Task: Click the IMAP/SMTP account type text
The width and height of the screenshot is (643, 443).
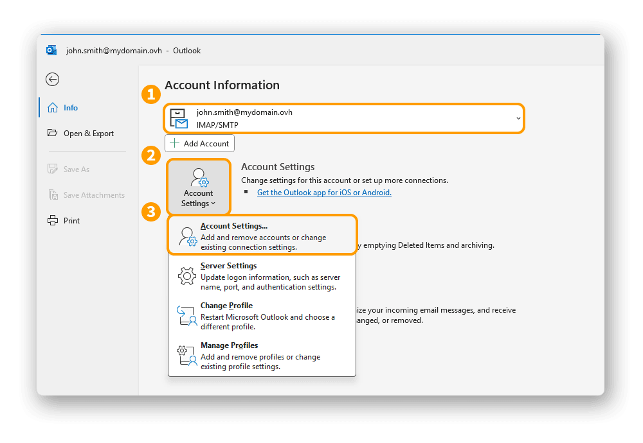Action: pos(217,125)
